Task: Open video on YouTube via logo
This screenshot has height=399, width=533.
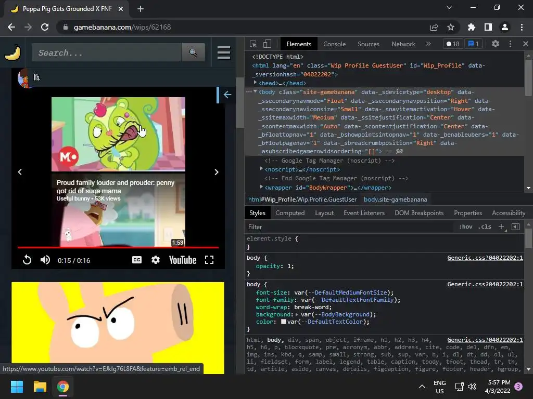Action: click(x=183, y=260)
